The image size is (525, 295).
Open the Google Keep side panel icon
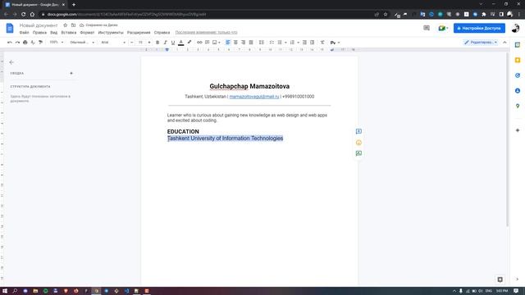pyautogui.click(x=518, y=60)
